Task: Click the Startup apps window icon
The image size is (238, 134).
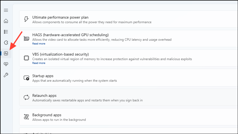Action: click(x=26, y=78)
